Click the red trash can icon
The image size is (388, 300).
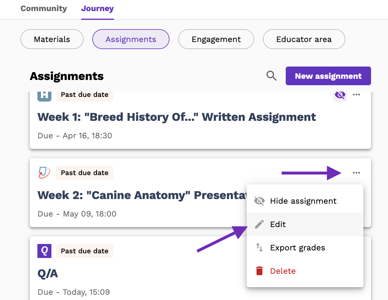click(259, 271)
